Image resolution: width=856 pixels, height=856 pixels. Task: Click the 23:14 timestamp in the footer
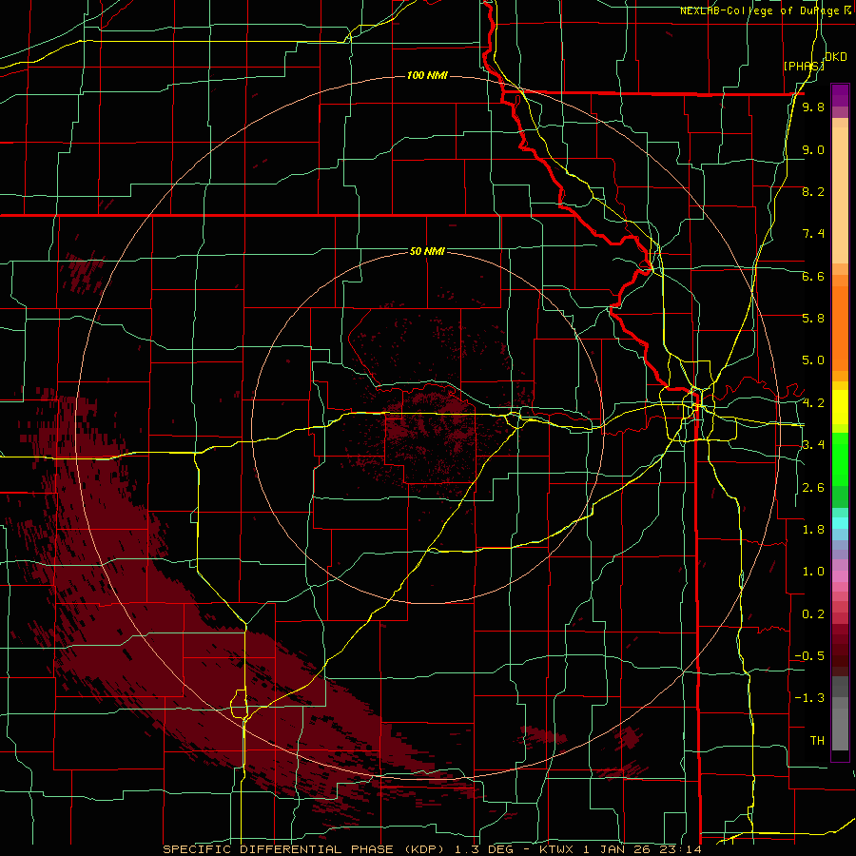pyautogui.click(x=683, y=849)
